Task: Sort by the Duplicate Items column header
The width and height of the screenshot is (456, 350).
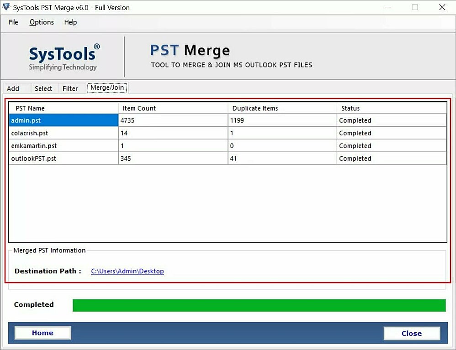Action: coord(255,108)
